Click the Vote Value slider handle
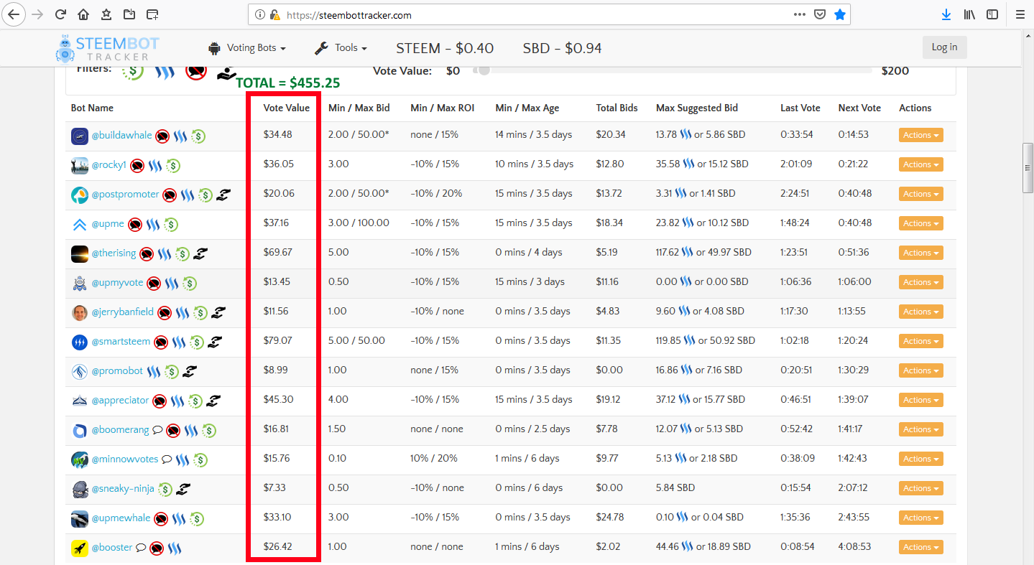Screen dimensions: 1034x565 tap(484, 70)
